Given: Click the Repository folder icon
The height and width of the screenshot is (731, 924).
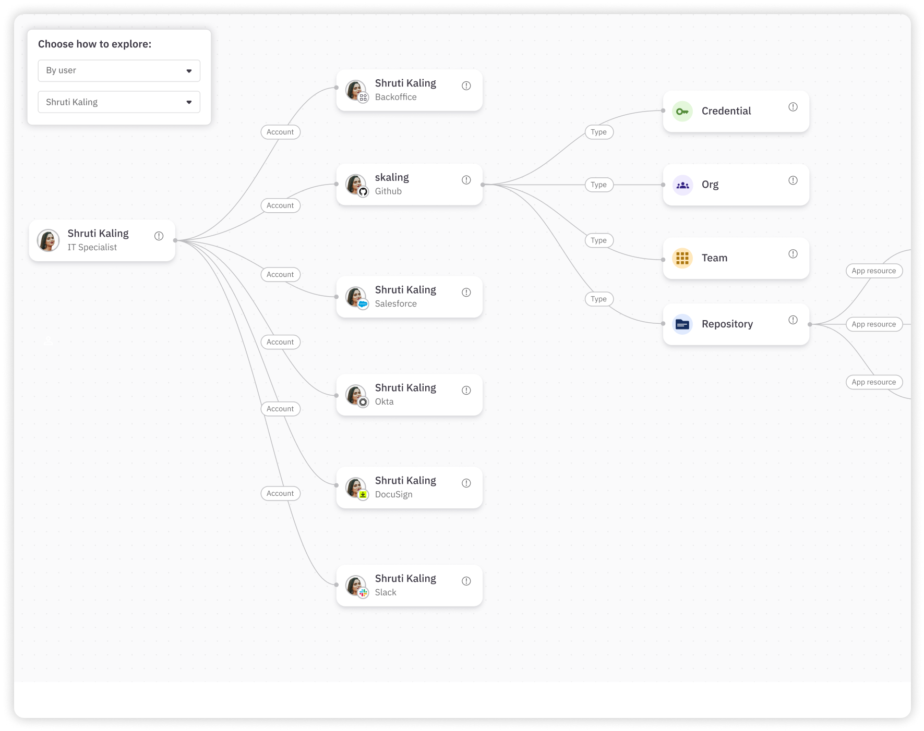Looking at the screenshot, I should point(682,324).
